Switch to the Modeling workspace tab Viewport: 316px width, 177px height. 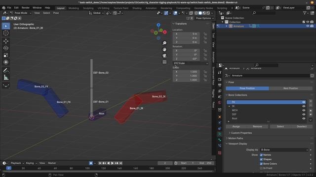click(74, 8)
